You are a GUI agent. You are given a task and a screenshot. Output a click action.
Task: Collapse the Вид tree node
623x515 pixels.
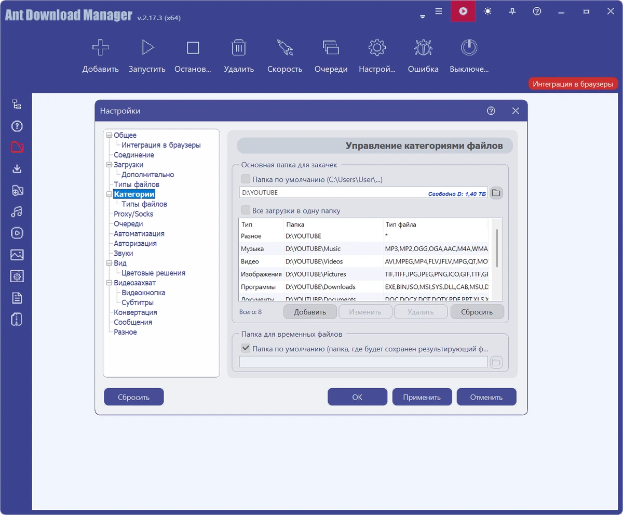coord(109,263)
